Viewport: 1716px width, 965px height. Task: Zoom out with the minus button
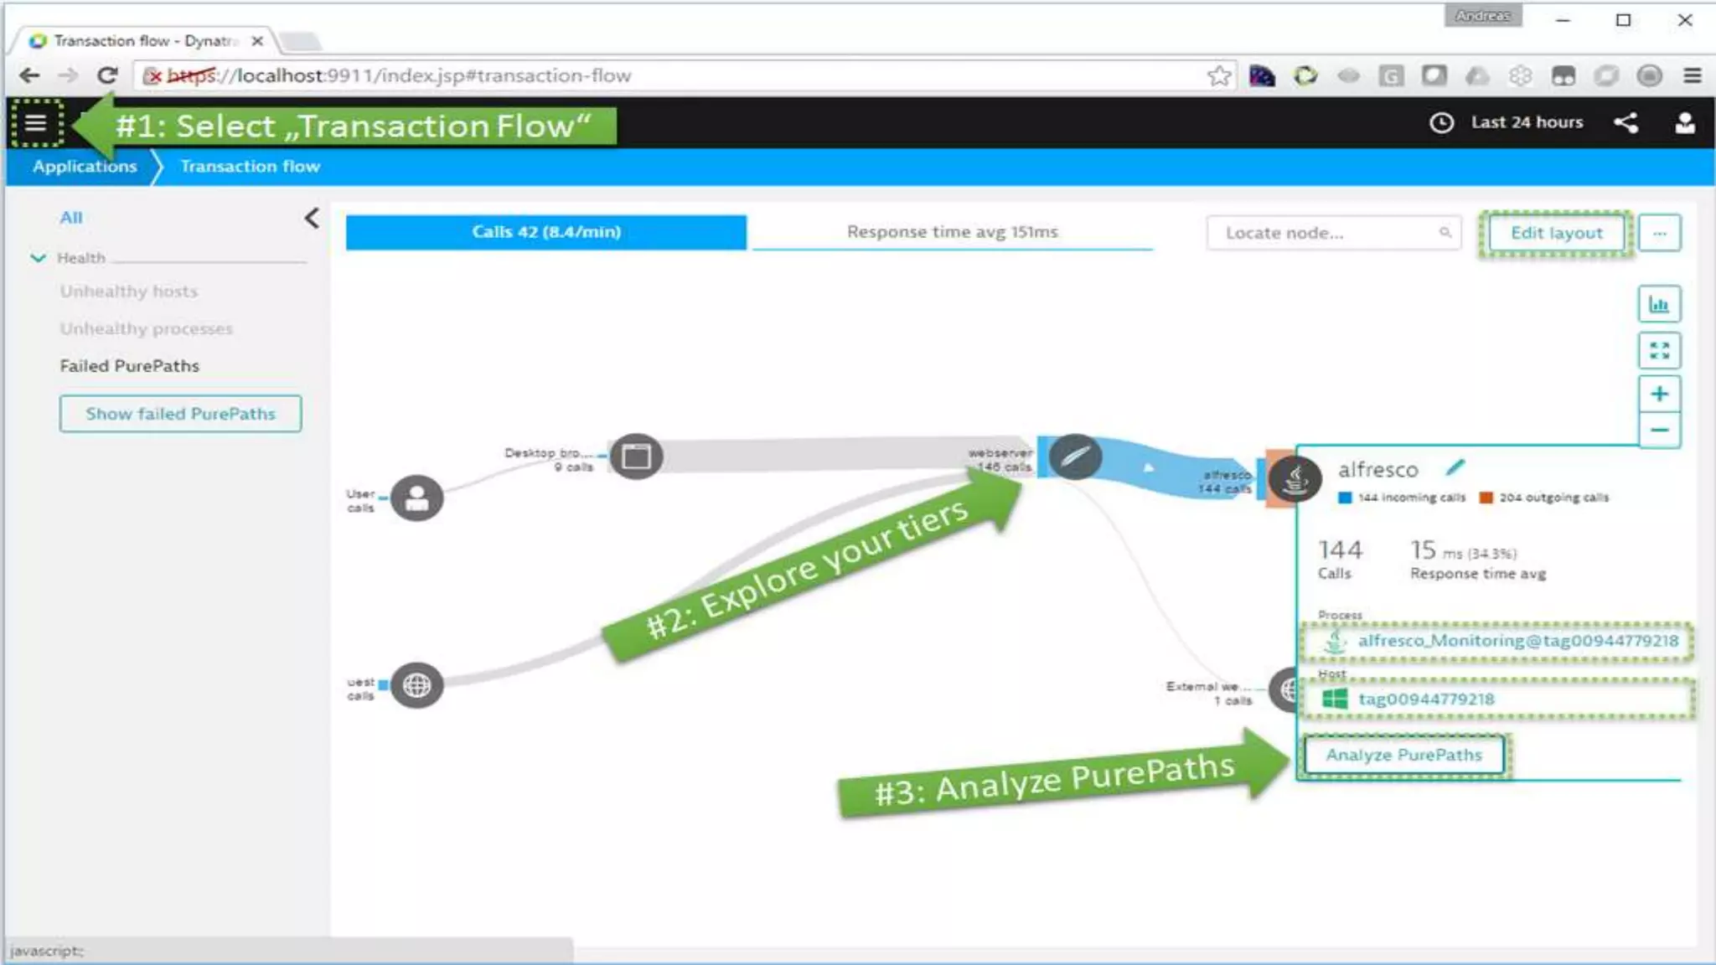click(x=1659, y=431)
